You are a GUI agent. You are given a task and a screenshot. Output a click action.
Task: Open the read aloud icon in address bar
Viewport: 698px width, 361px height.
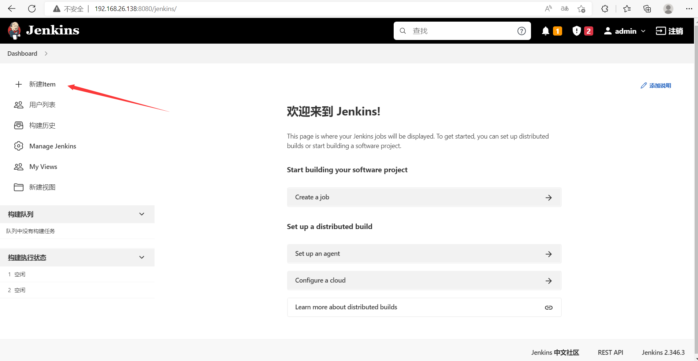(x=548, y=9)
